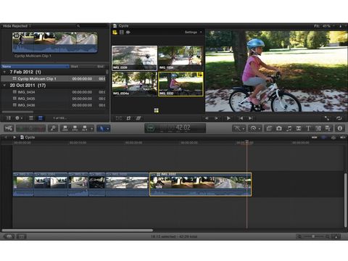Click background tasks indicator in dashboard
The width and height of the screenshot is (348, 261).
coord(151,128)
